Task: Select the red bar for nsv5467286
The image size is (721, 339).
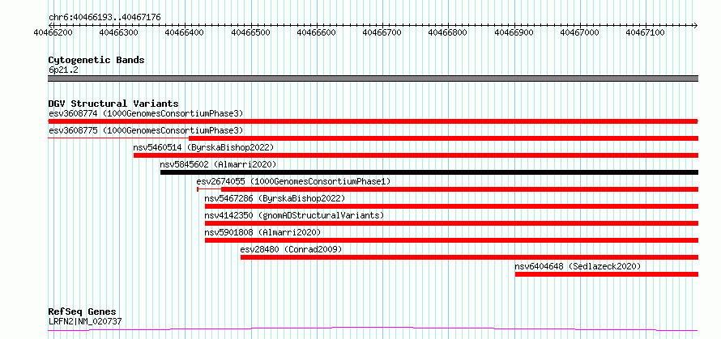Action: tap(451, 206)
